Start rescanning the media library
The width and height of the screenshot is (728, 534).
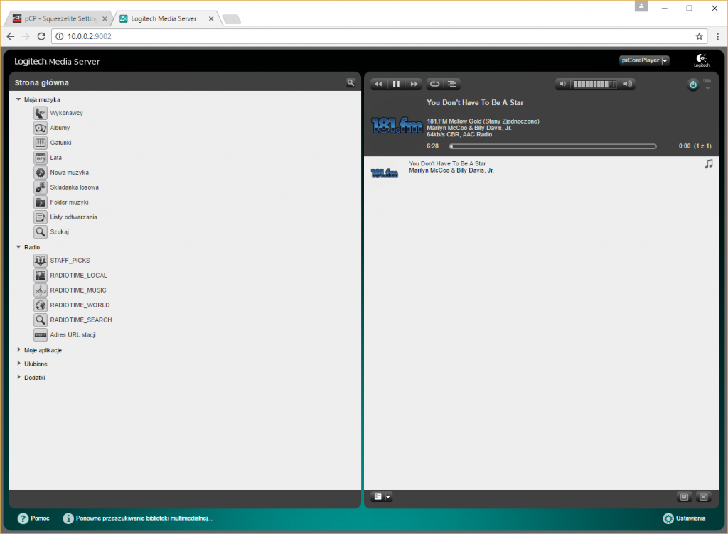pyautogui.click(x=139, y=518)
